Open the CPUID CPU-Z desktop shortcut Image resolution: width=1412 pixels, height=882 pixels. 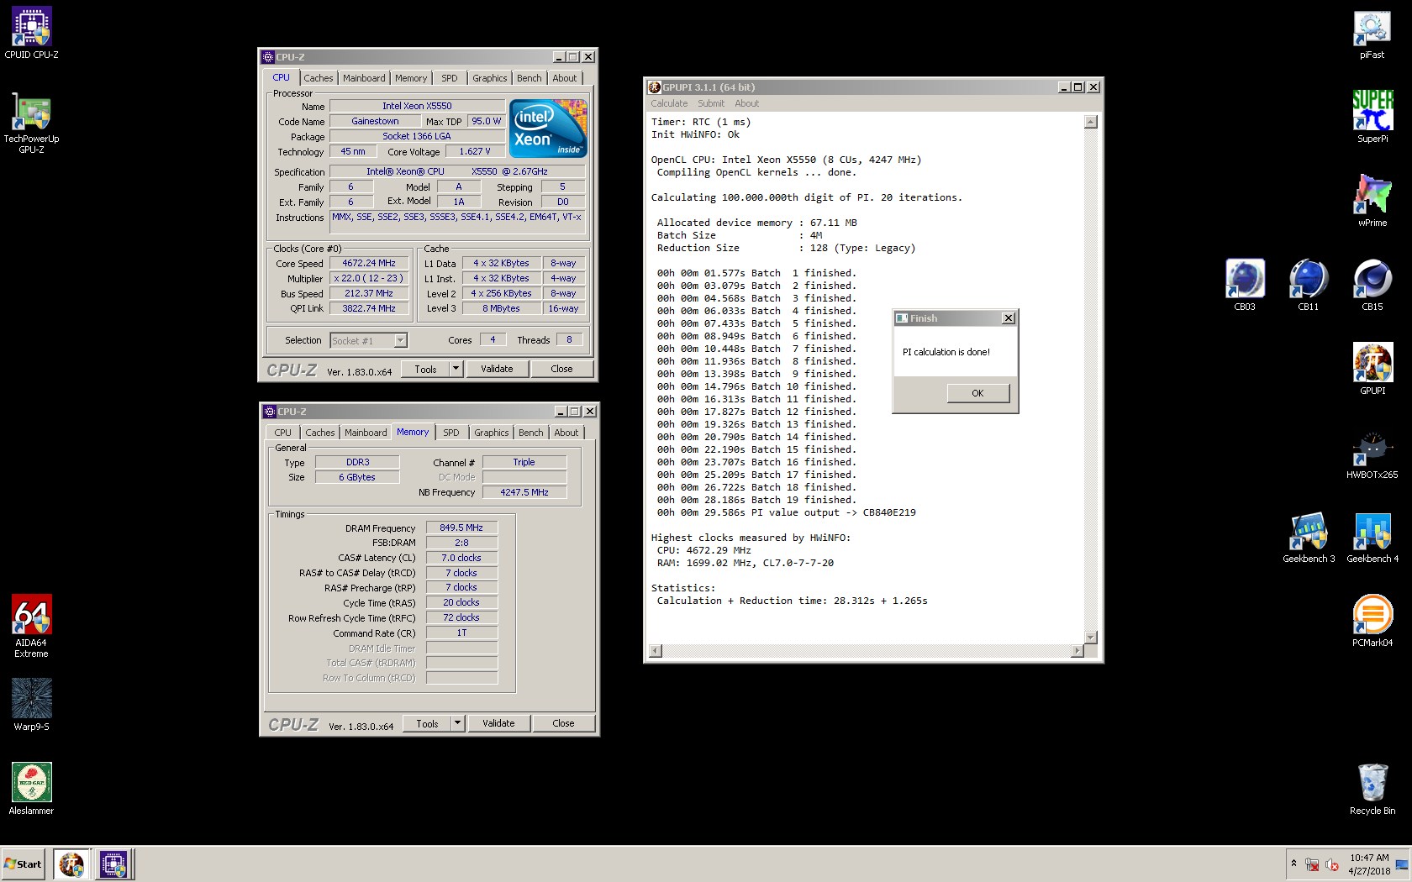pyautogui.click(x=31, y=34)
